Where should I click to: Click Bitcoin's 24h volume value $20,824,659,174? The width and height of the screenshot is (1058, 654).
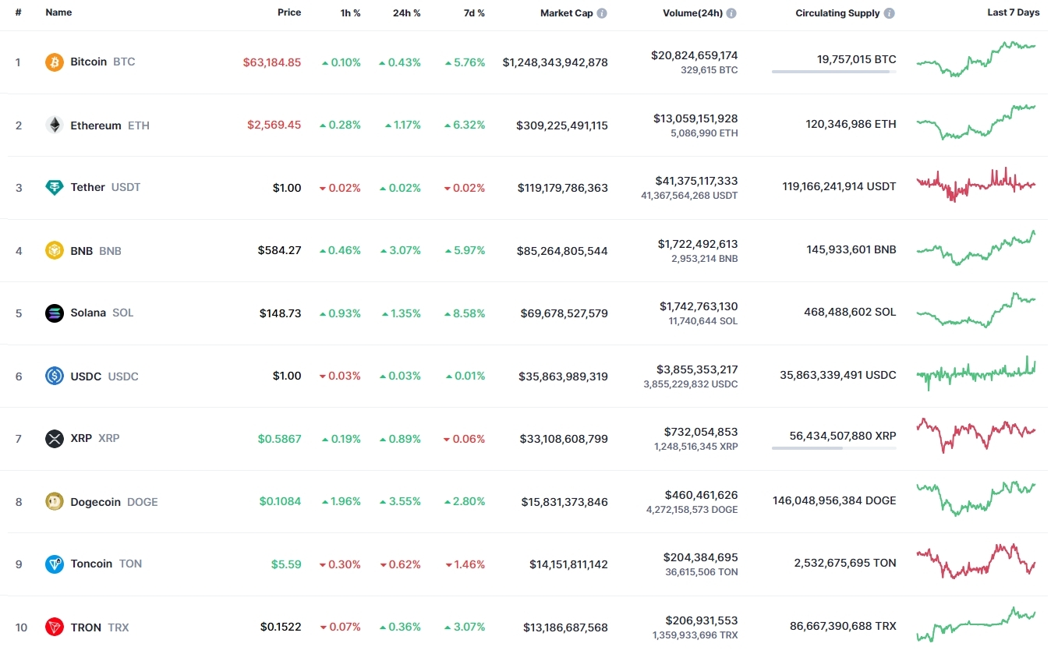pyautogui.click(x=694, y=55)
